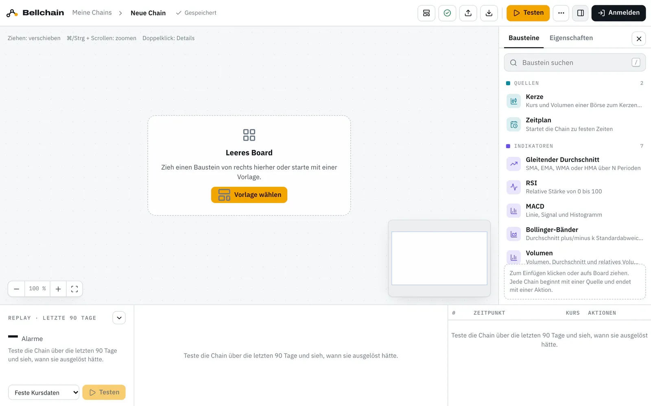This screenshot has height=406, width=651.
Task: Click the orange Testen button in header
Action: point(528,13)
